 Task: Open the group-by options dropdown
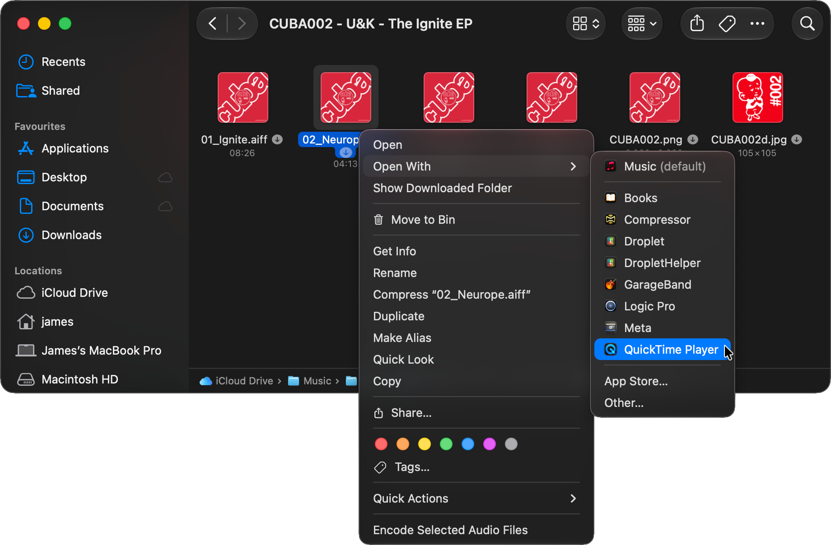(642, 23)
